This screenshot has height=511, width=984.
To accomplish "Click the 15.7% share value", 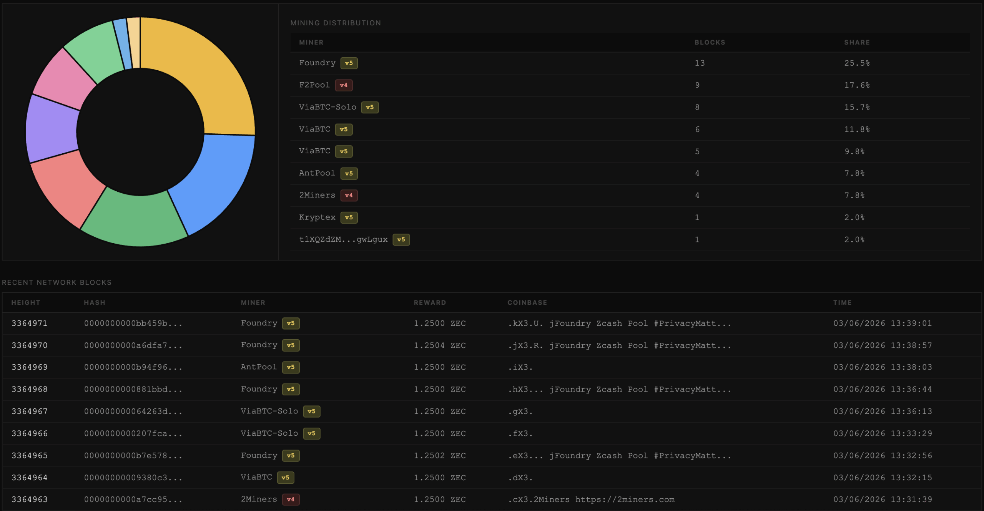I will point(857,107).
